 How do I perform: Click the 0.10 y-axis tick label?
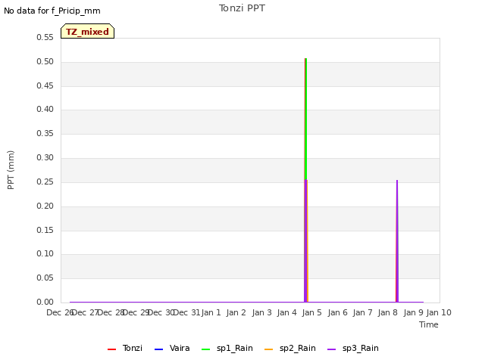(x=45, y=254)
